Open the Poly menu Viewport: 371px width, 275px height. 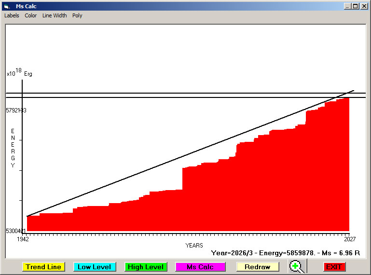77,15
